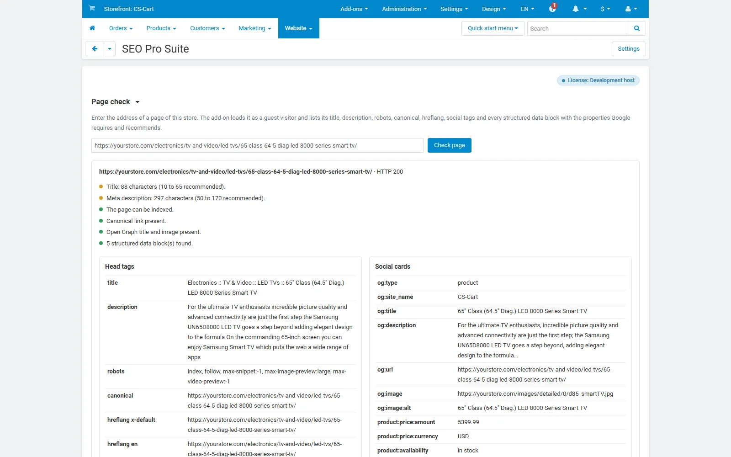Open the Customers menu
The height and width of the screenshot is (457, 731).
(207, 28)
